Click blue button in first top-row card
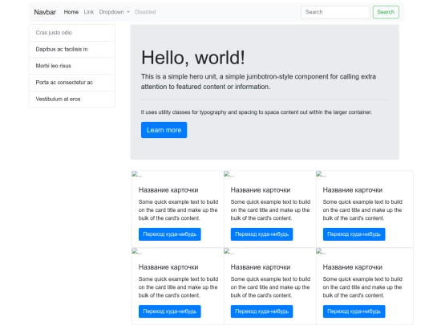433x325 pixels. pos(169,234)
